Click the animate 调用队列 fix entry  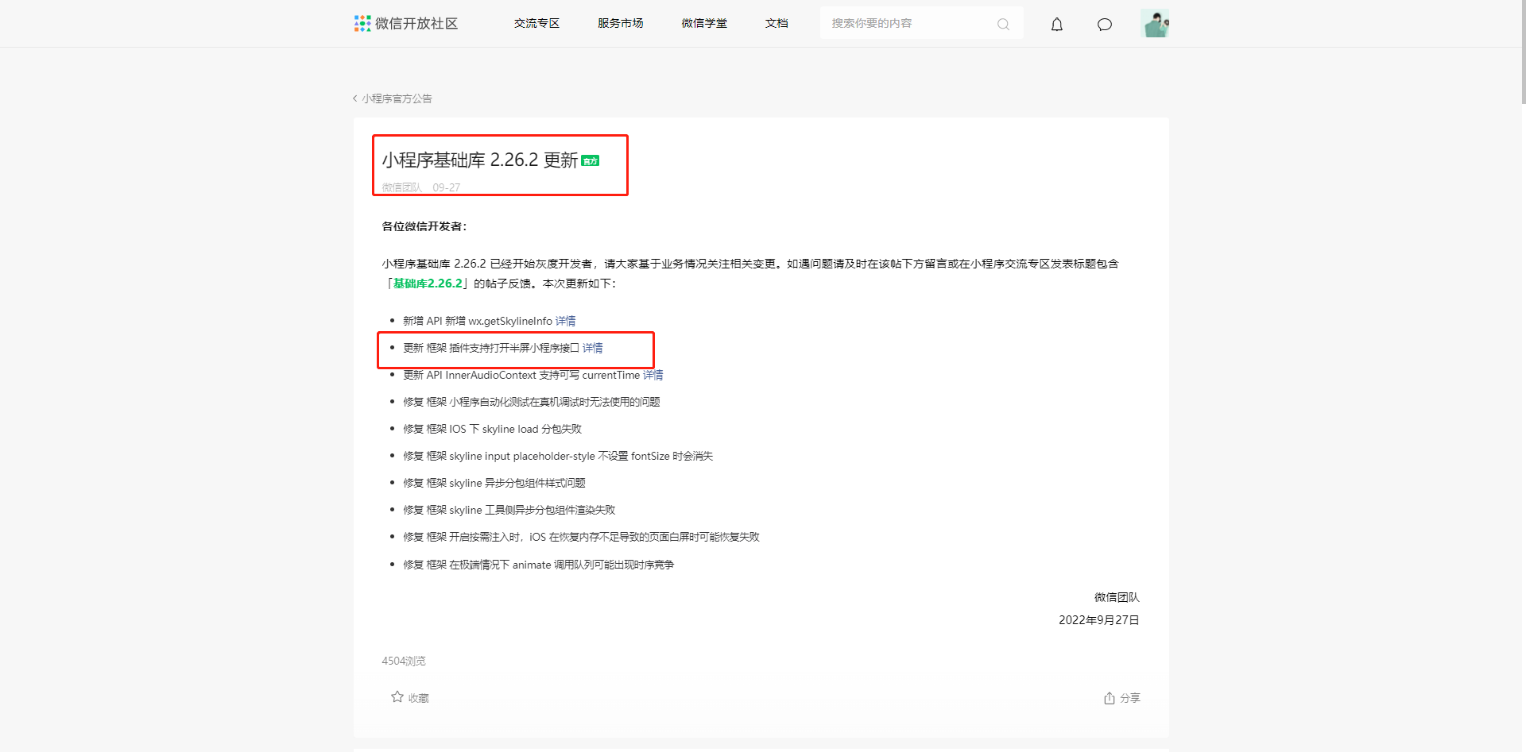click(538, 565)
